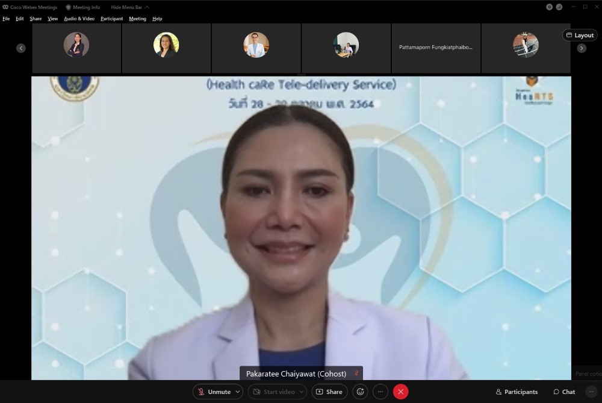The height and width of the screenshot is (403, 602).
Task: Open the Participant menu
Action: point(111,19)
